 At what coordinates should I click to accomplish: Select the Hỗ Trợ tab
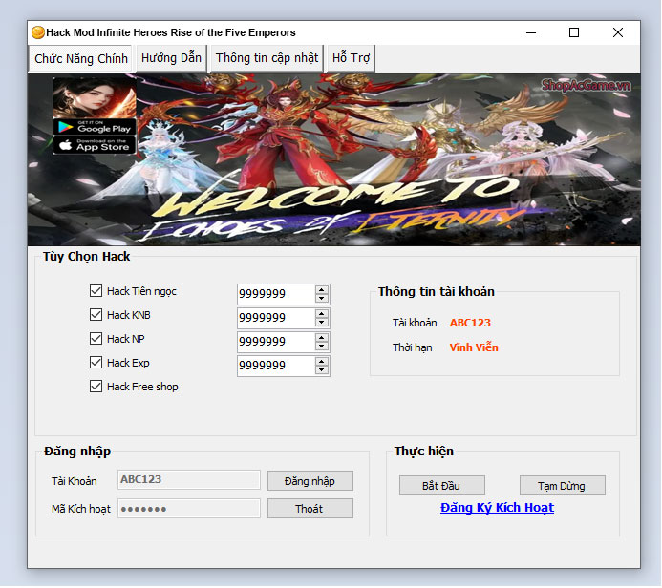click(351, 58)
